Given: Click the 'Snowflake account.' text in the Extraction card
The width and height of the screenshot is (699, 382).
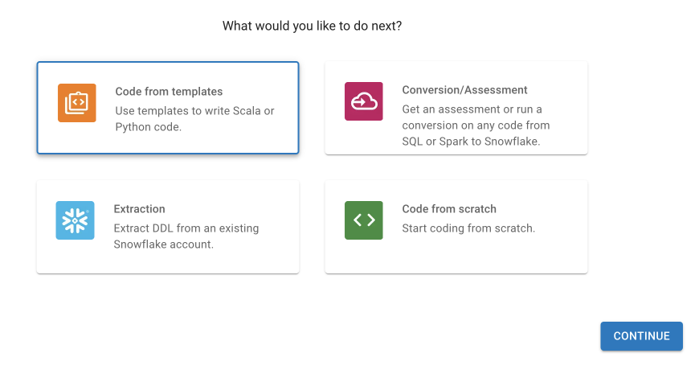Looking at the screenshot, I should tap(164, 244).
